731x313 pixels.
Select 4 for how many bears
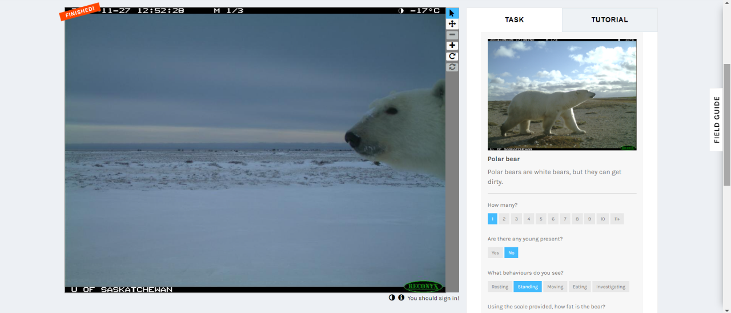pos(529,219)
